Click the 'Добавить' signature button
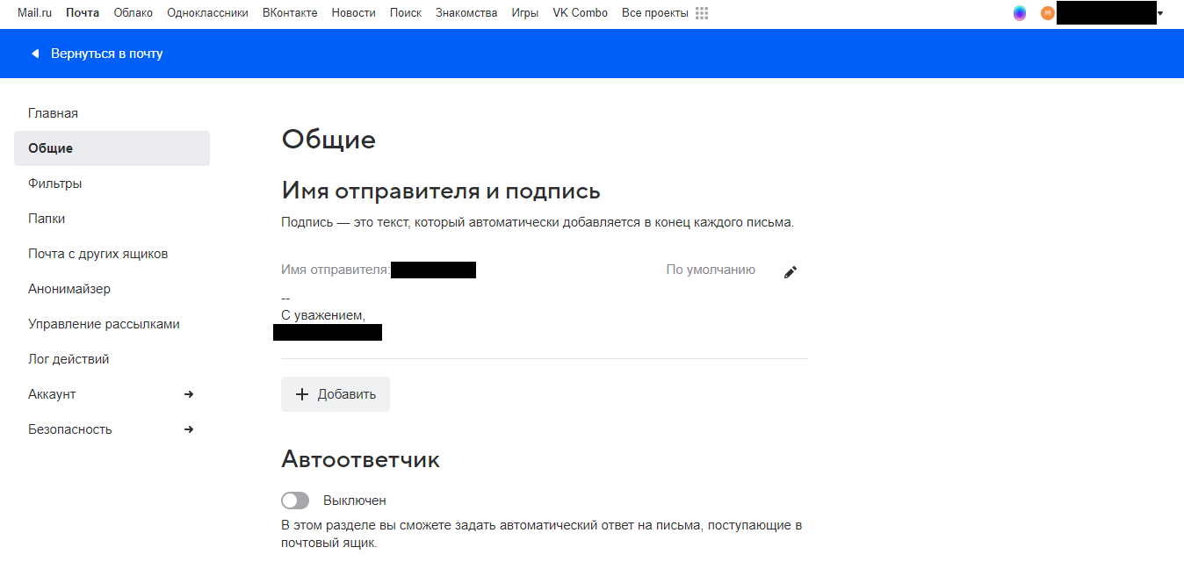 (336, 394)
